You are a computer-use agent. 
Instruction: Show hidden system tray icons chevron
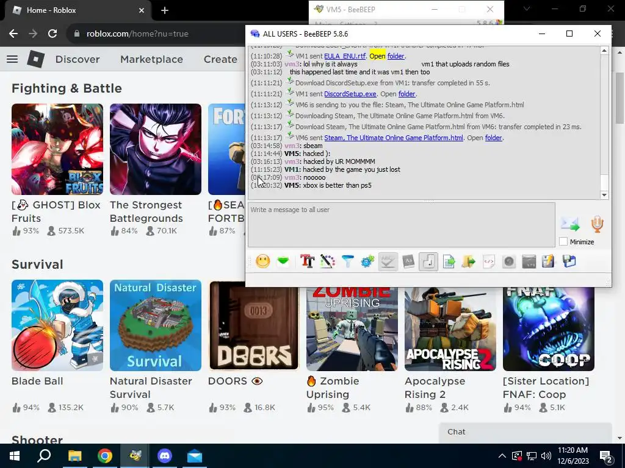click(502, 456)
